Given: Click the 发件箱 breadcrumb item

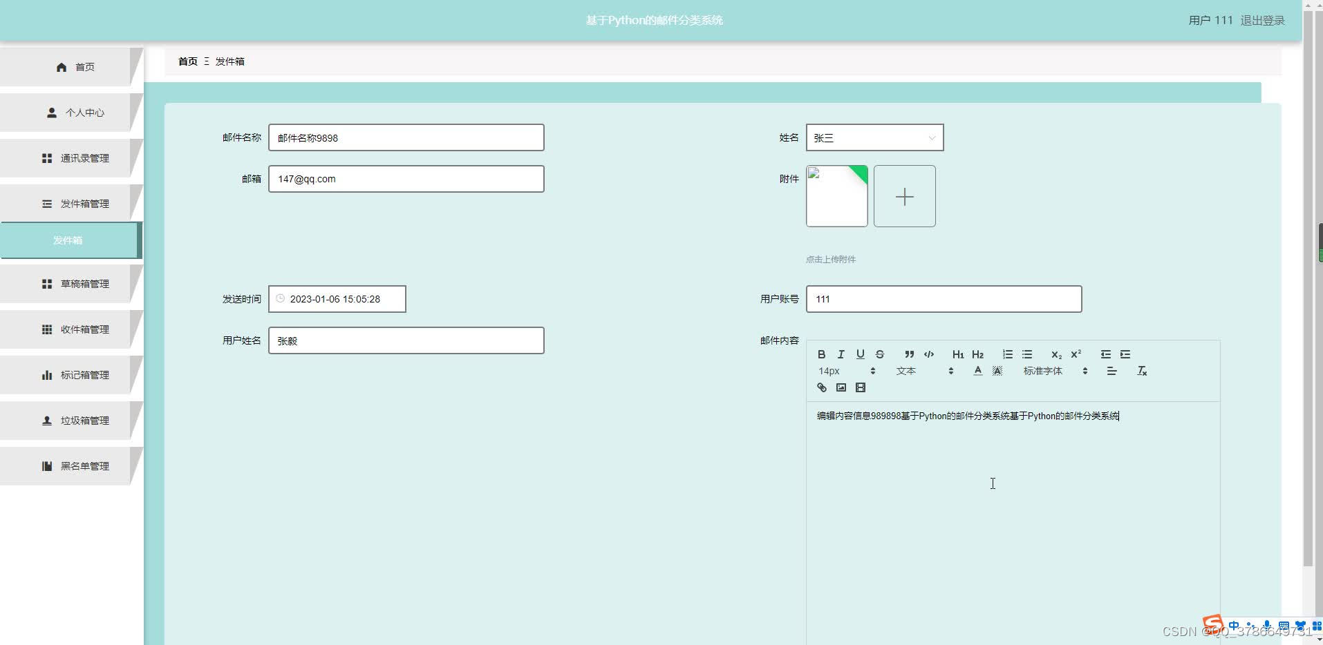Looking at the screenshot, I should [x=229, y=61].
